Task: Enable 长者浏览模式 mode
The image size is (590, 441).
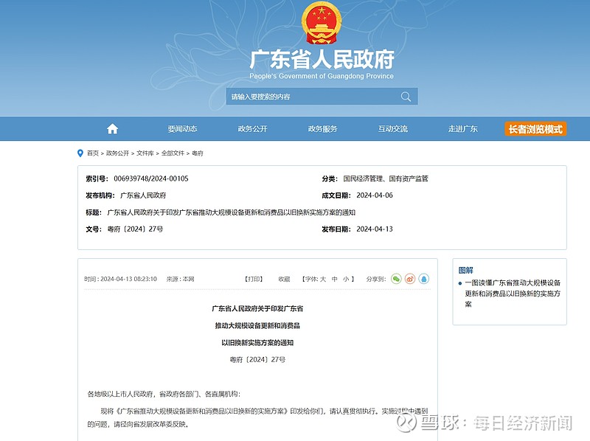Action: point(534,128)
